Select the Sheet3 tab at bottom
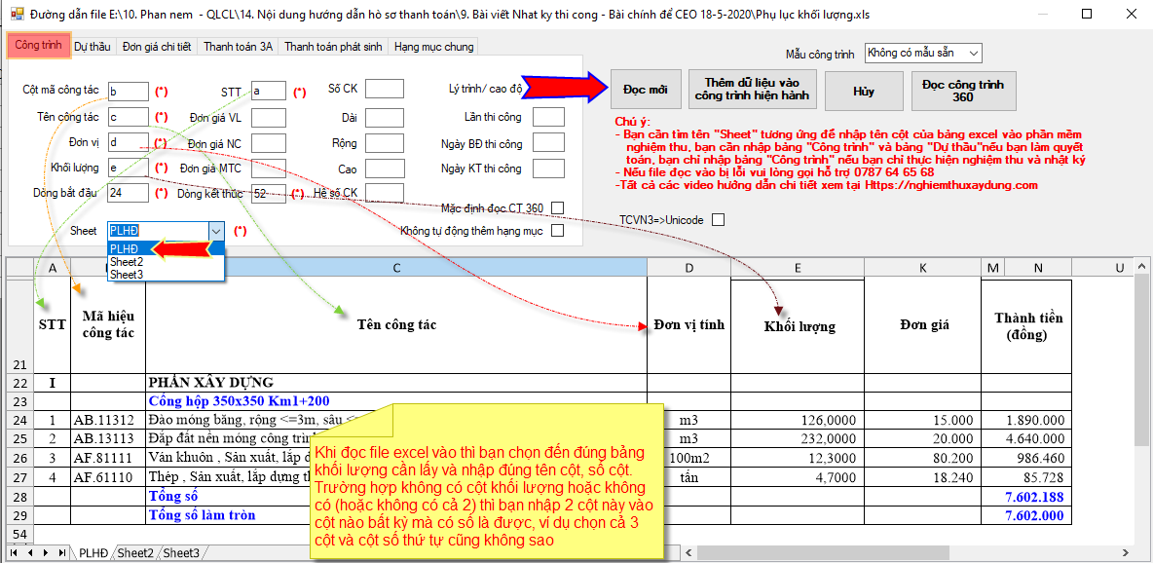Image resolution: width=1153 pixels, height=563 pixels. pyautogui.click(x=182, y=553)
